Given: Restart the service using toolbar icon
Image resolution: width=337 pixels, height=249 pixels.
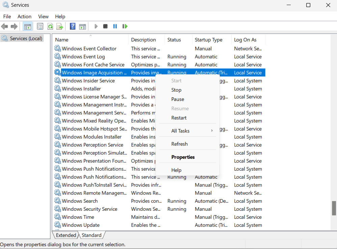Looking at the screenshot, I should 125,26.
